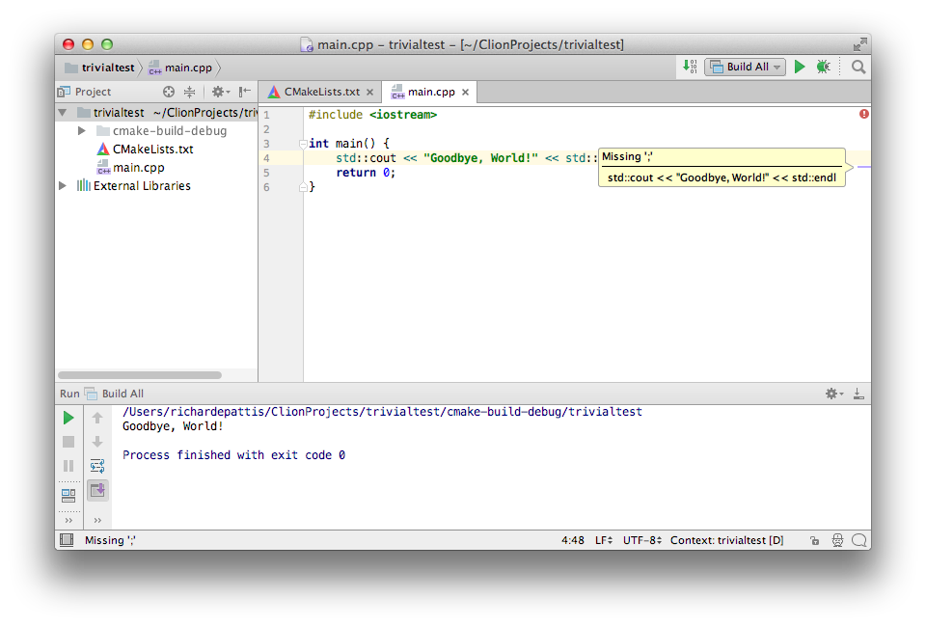Screen dimensions: 926x626
Task: Close the main.cpp editor tab
Action: click(x=465, y=93)
